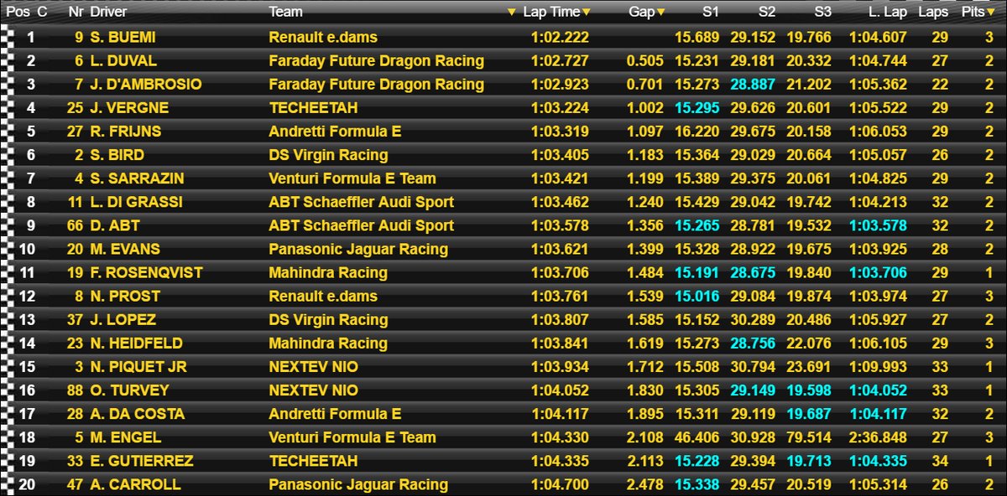This screenshot has width=1007, height=496.
Task: Select driver L. DUVAL
Action: click(123, 60)
